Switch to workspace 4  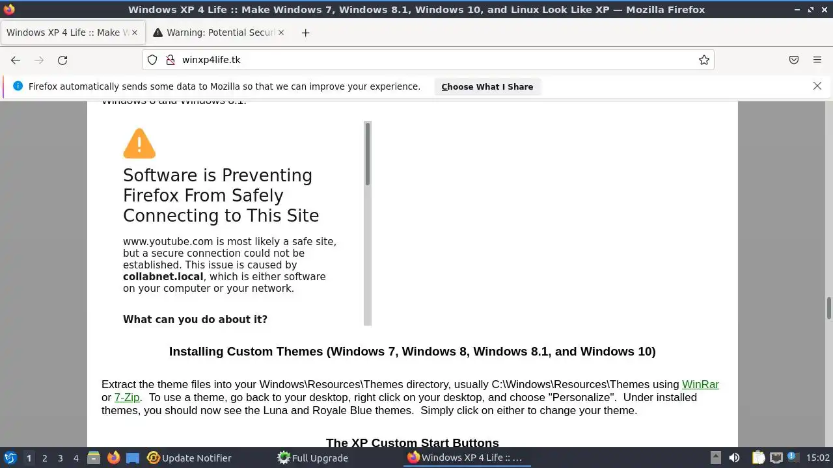[75, 458]
